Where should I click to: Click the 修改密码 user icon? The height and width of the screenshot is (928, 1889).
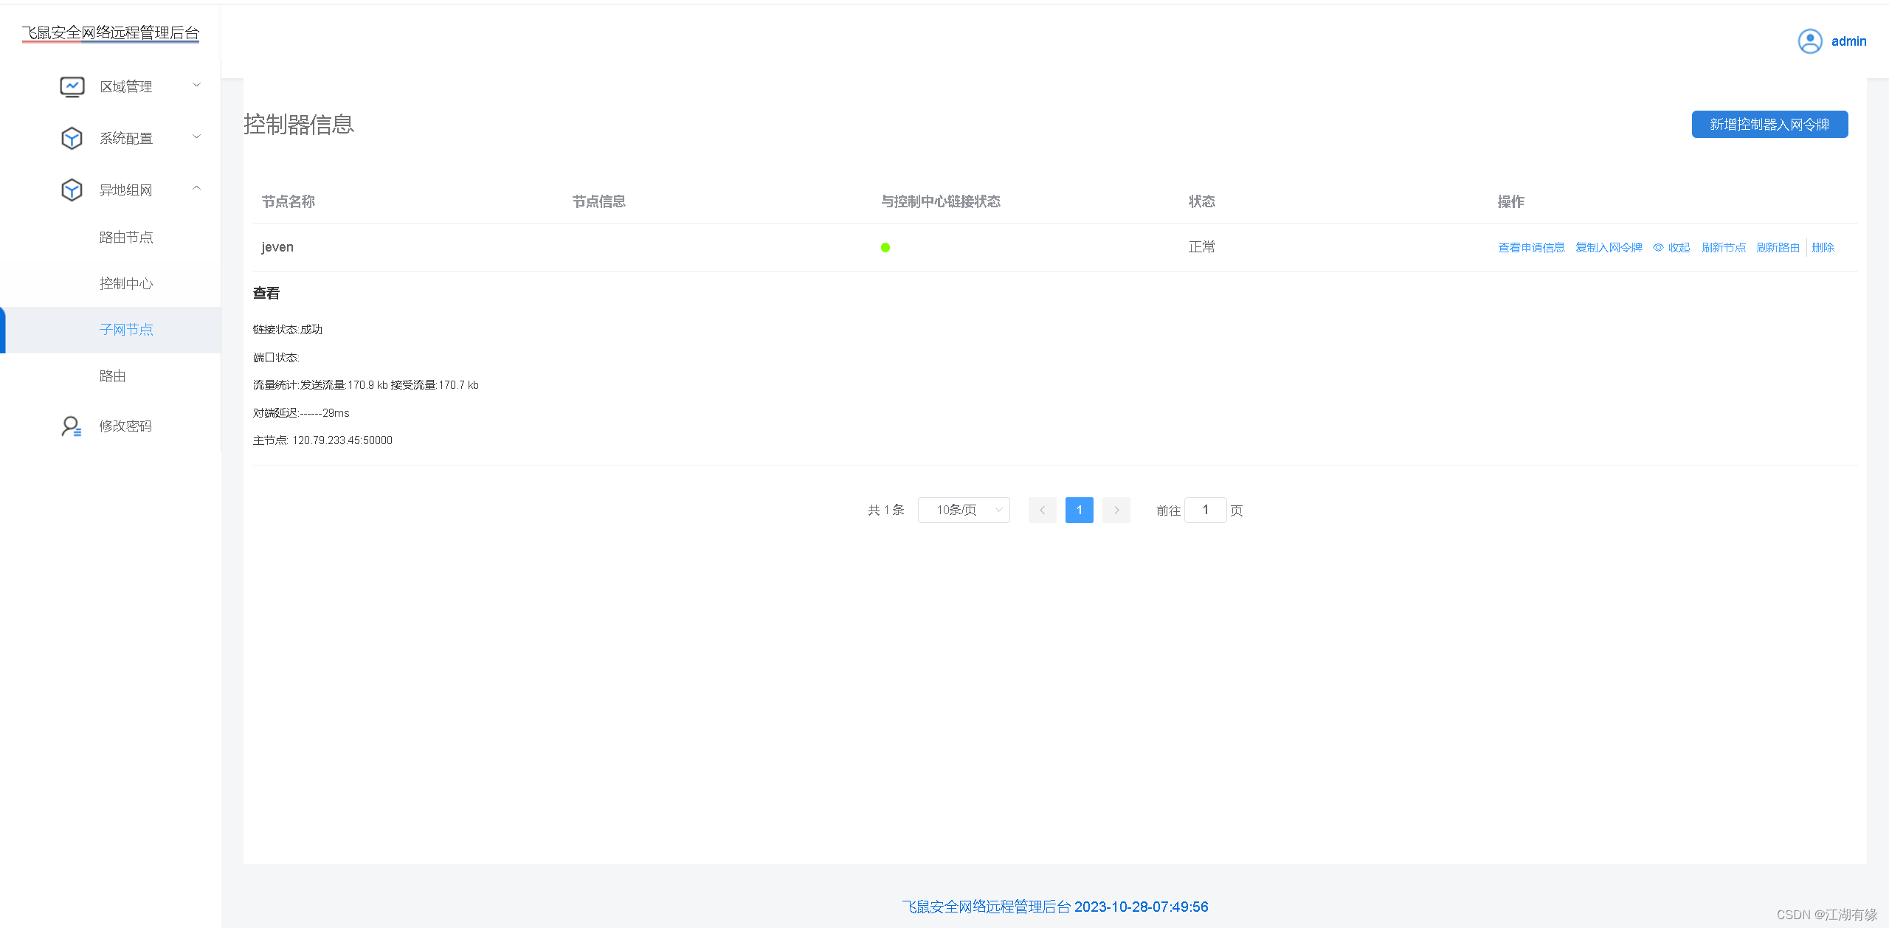point(71,426)
